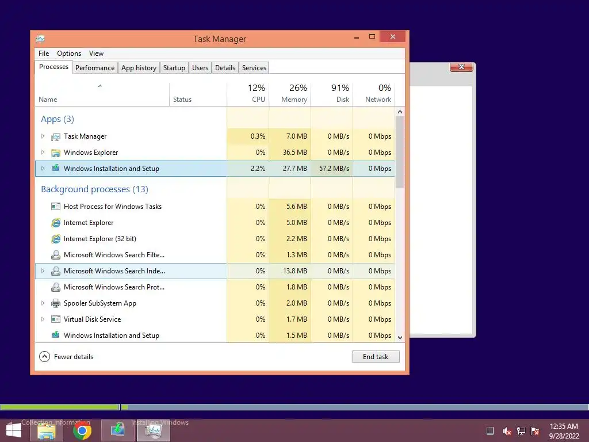The image size is (589, 442).
Task: Open the File menu
Action: point(44,54)
